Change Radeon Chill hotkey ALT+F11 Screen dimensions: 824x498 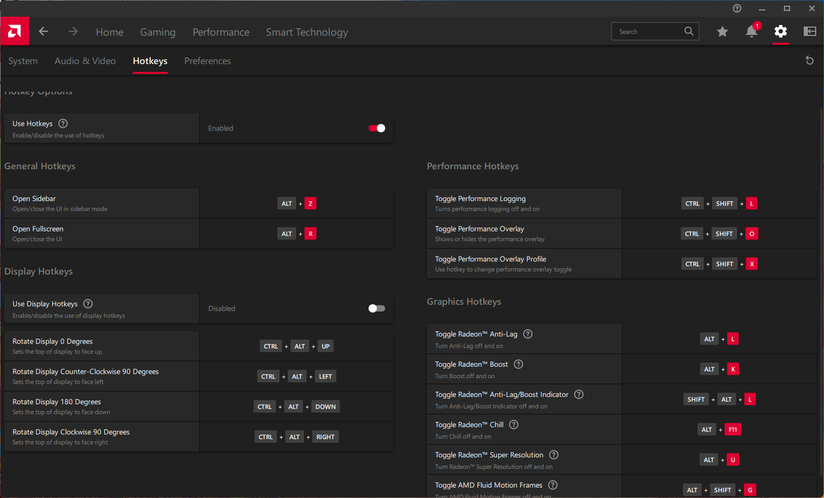719,430
